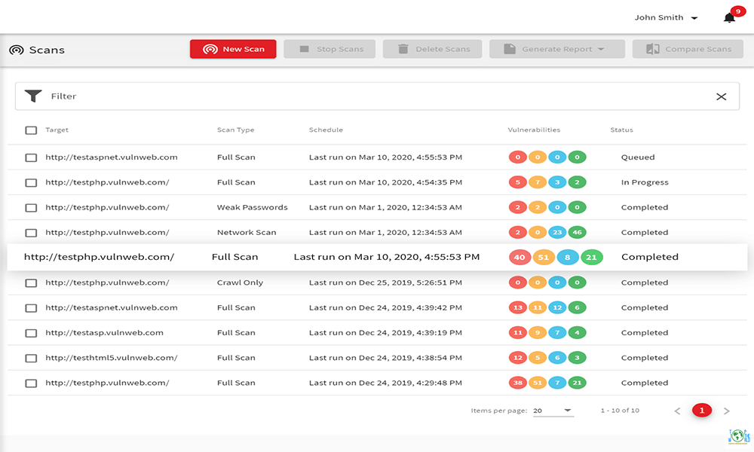Screen dimensions: 754x452
Task: Click red badge 38 in the last row
Action: coord(518,383)
